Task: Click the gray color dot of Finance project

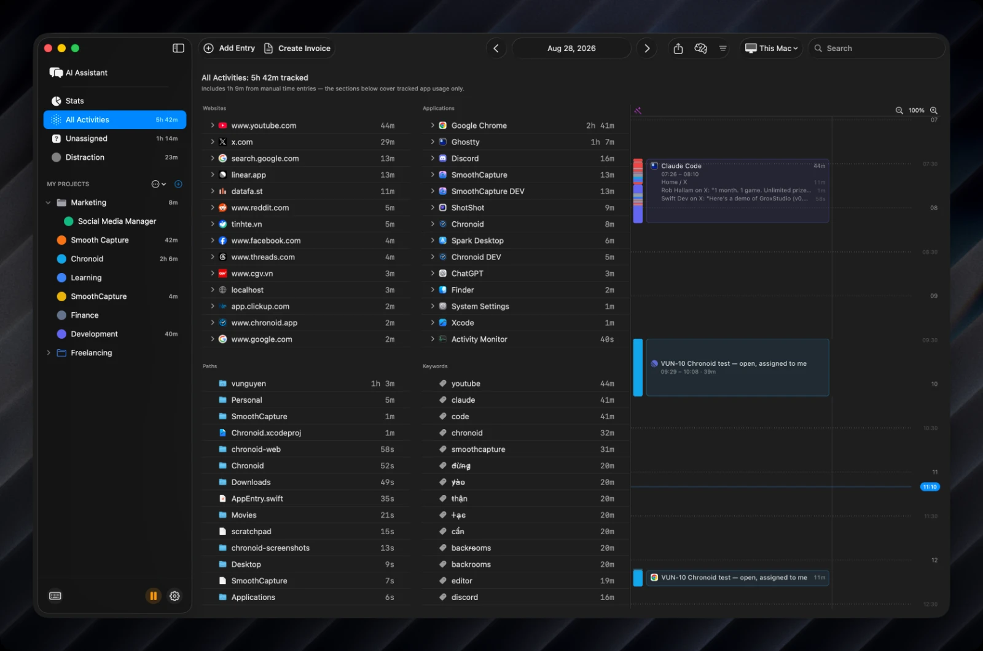Action: tap(61, 315)
